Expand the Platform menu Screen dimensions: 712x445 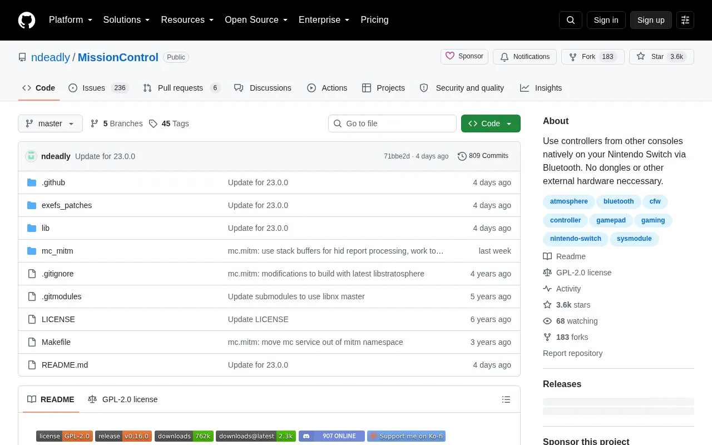(71, 20)
